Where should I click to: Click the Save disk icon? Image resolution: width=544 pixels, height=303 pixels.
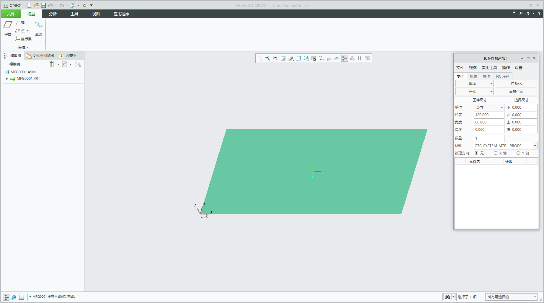click(x=43, y=5)
